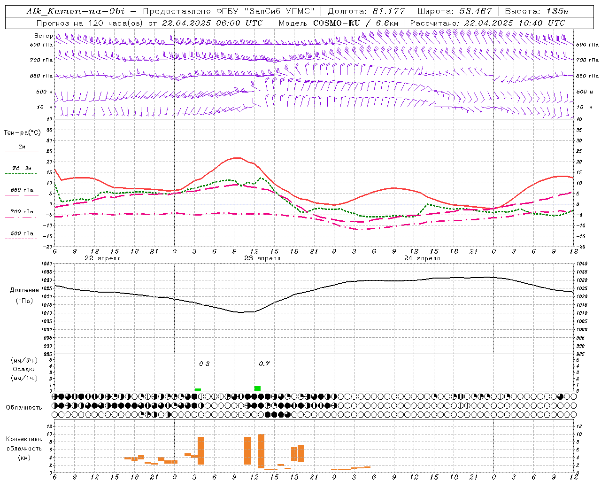The width and height of the screenshot is (601, 481).
Task: Click the Конвективн. convective cloud label
Action: click(24, 439)
